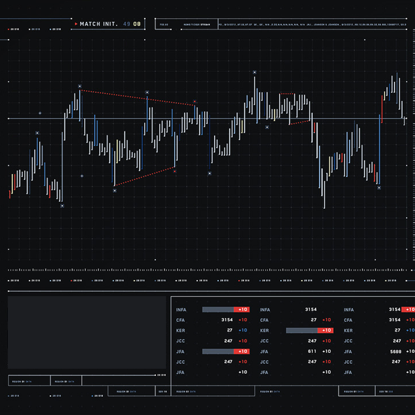The height and width of the screenshot is (415, 415).
Task: Click red marker ending the lower dotted trendline
Action: coord(175,172)
